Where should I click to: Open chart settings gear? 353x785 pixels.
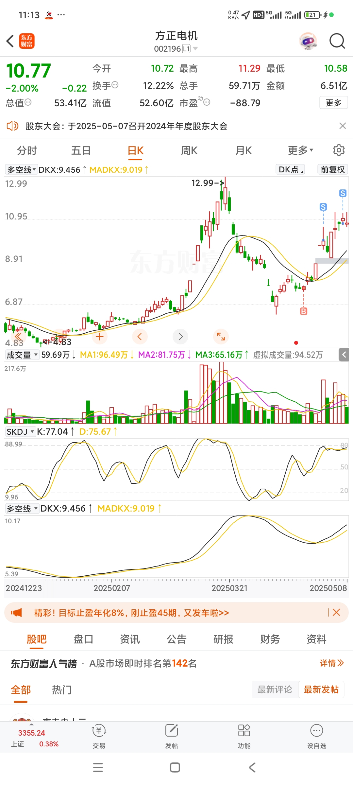[339, 150]
